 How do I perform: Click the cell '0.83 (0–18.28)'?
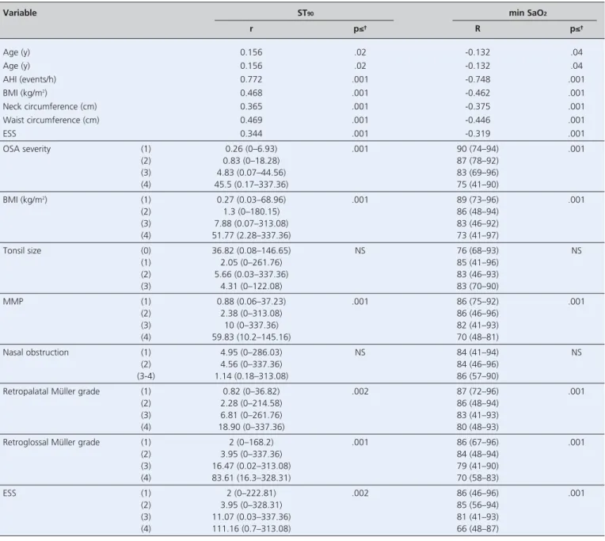[x=251, y=161]
